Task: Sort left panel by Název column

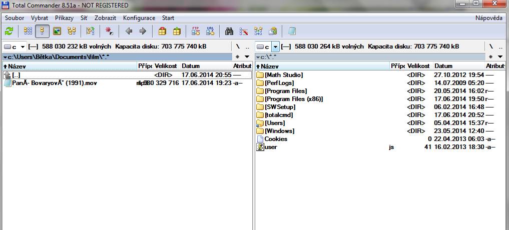Action: pos(70,66)
